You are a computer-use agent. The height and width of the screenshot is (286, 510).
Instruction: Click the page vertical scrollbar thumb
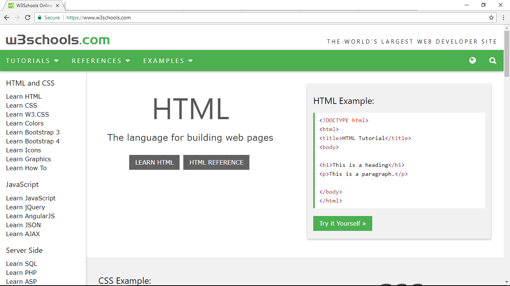pyautogui.click(x=507, y=54)
